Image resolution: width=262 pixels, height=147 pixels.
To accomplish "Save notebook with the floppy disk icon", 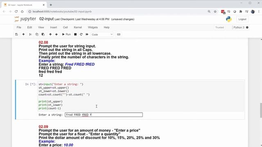I will 16,34.
